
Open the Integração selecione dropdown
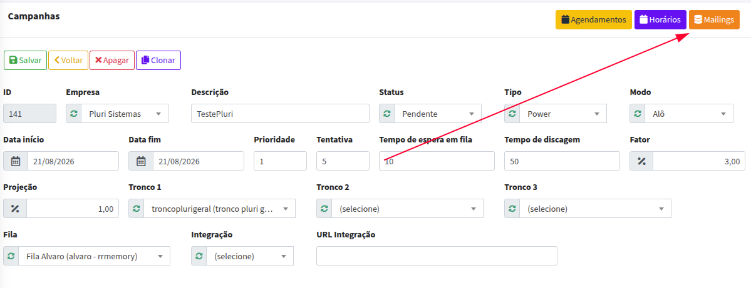click(249, 256)
